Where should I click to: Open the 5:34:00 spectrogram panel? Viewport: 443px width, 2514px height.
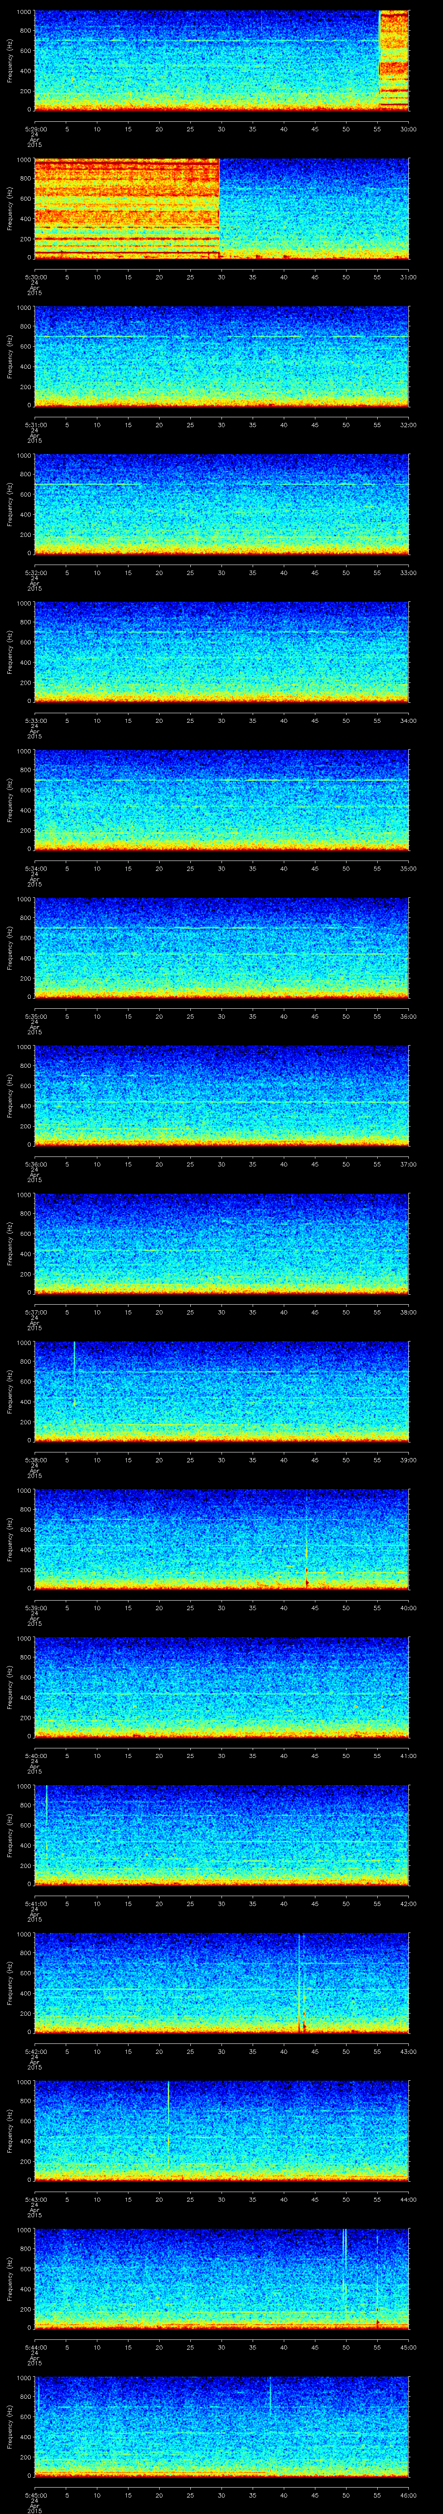pos(221,800)
